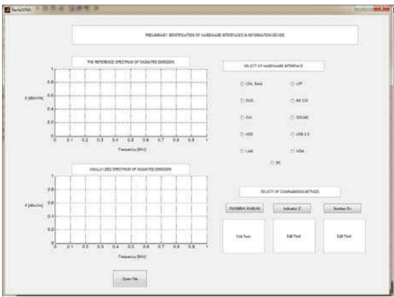394x297 pixels.
Task: Click the Correlation Analysis button
Action: click(244, 208)
